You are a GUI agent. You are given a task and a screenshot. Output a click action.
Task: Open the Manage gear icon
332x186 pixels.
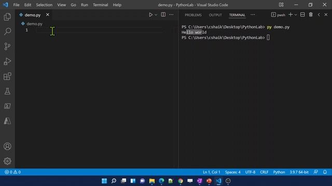coord(7,161)
